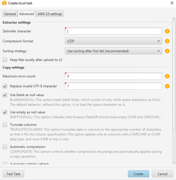Open info icon for Compression format
The height and width of the screenshot is (180, 176).
coord(167,41)
